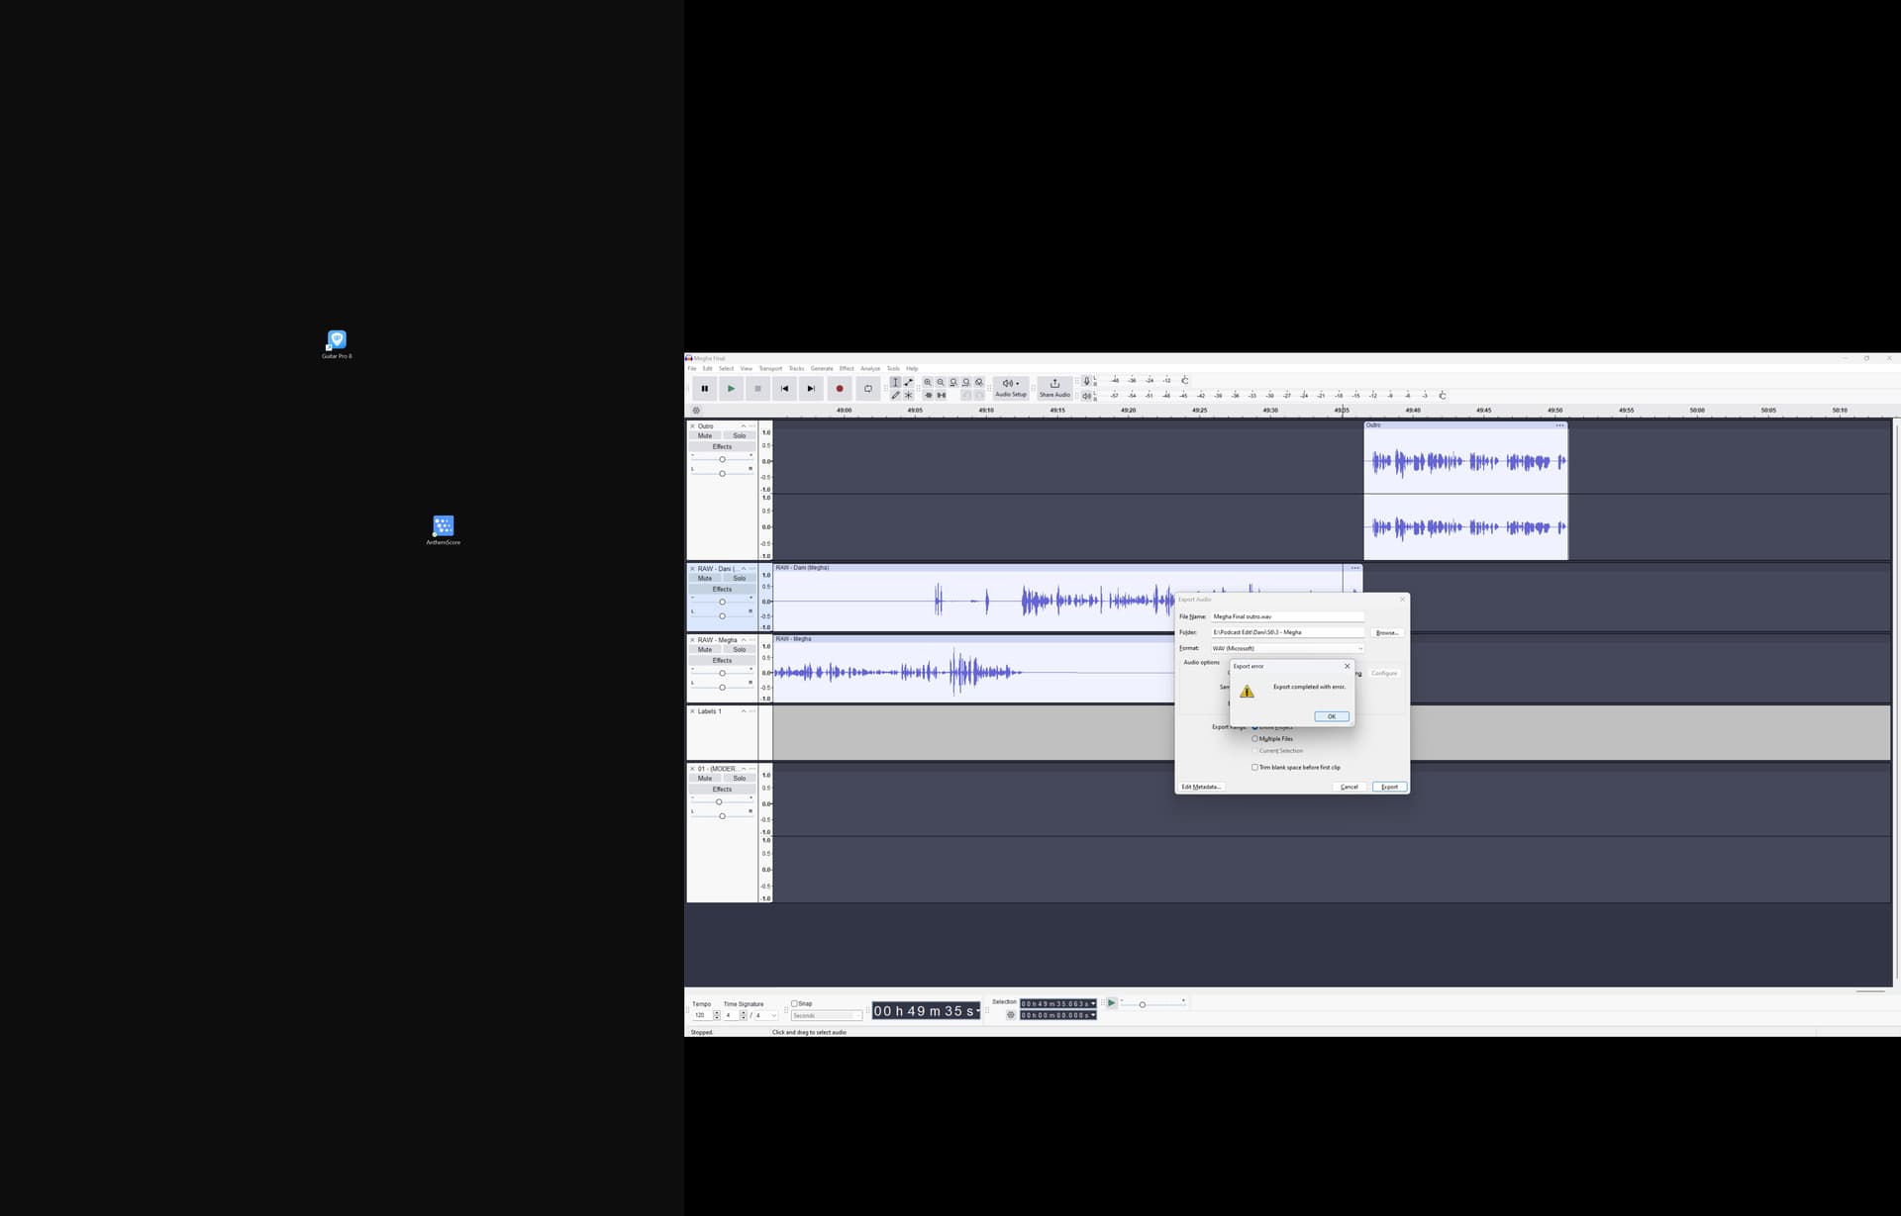
Task: Open the Effect menu
Action: tap(846, 369)
